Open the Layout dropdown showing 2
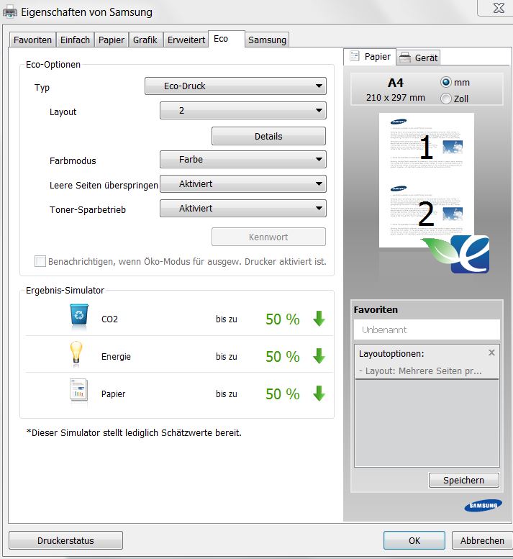This screenshot has height=559, width=513. (x=242, y=111)
